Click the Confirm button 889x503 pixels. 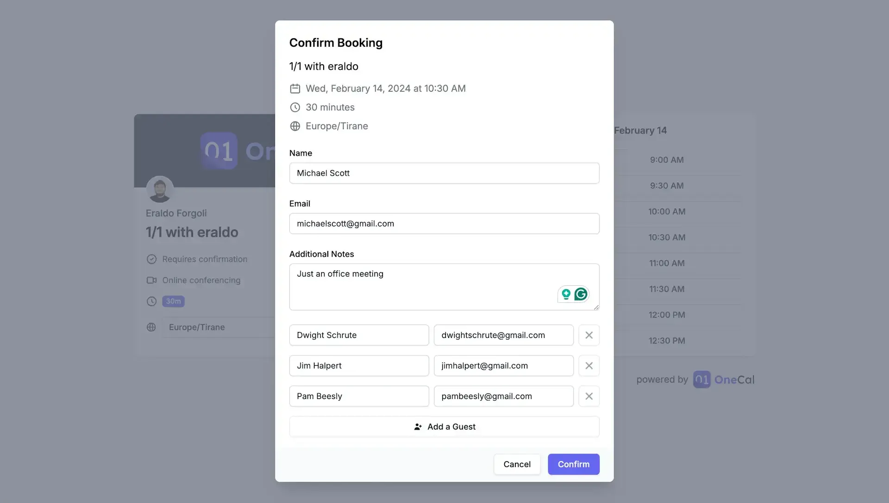(573, 464)
